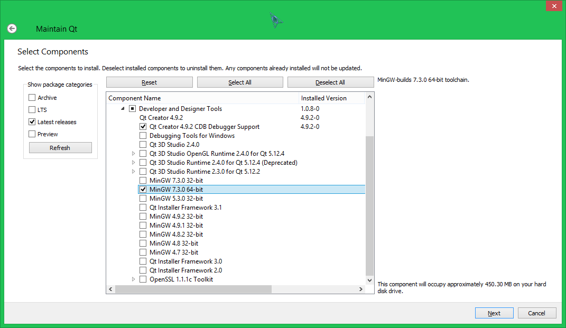This screenshot has width=566, height=328.
Task: Collapse the Developer and Designer Tools node
Action: tap(123, 109)
